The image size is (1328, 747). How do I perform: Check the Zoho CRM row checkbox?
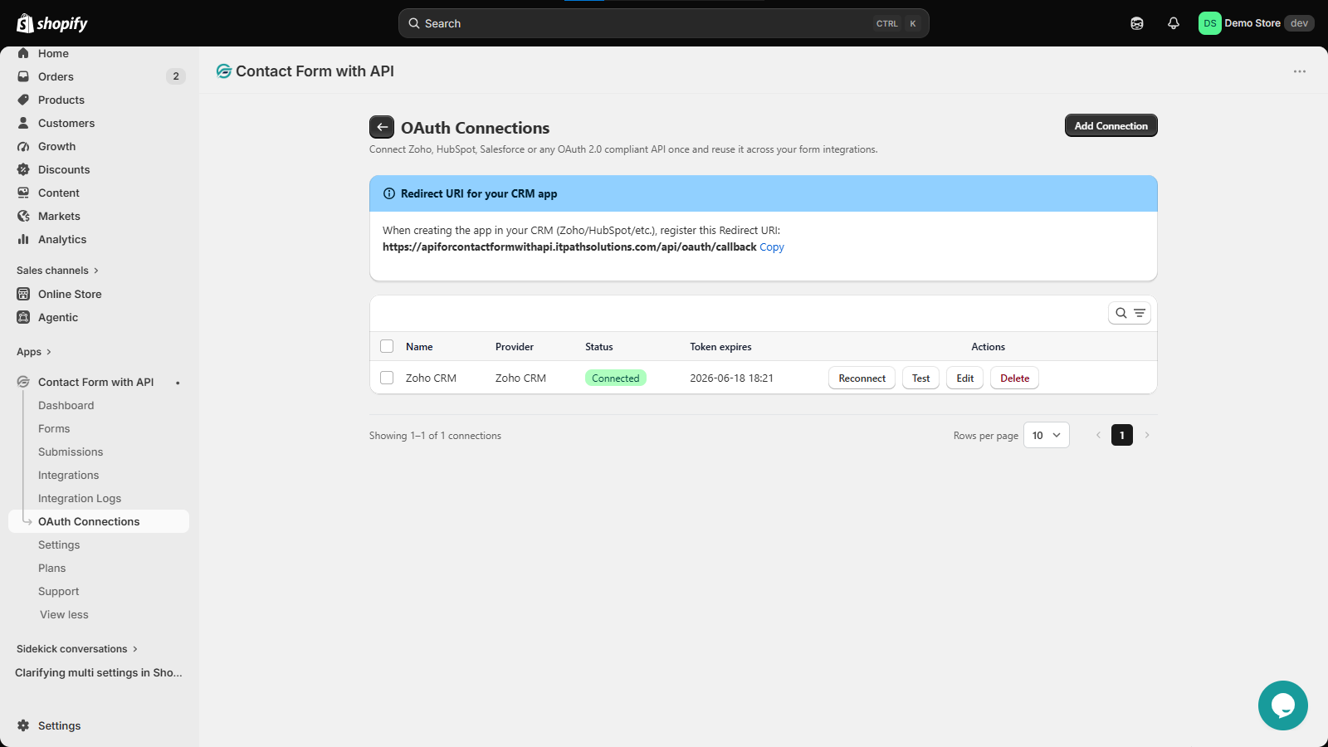click(387, 378)
